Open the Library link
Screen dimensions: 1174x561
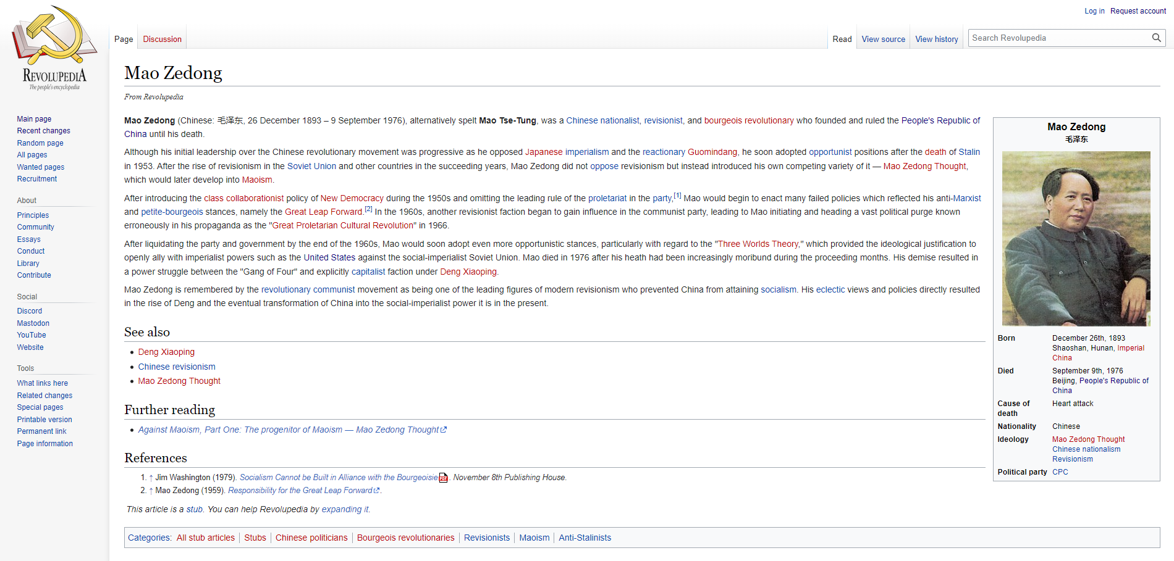[x=28, y=264]
